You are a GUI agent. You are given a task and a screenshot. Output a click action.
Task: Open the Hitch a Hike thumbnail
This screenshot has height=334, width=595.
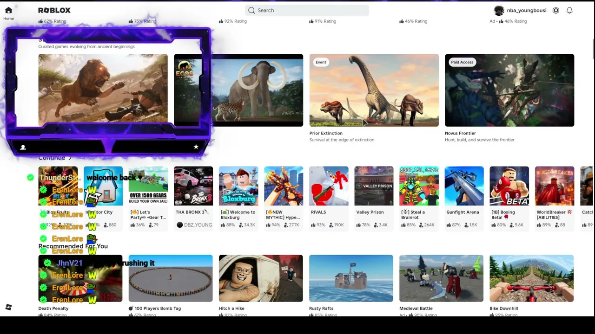tap(261, 278)
